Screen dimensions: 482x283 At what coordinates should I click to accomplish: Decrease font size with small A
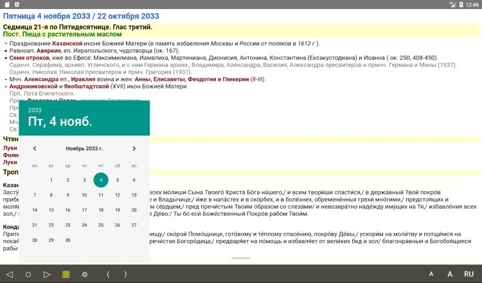pos(431,274)
